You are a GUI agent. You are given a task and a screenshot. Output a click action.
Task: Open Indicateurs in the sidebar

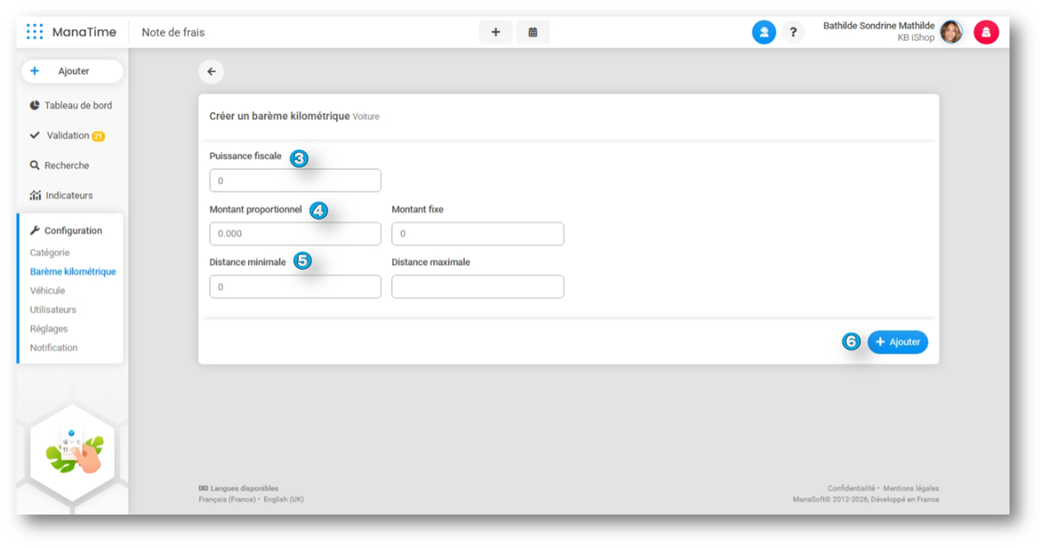(69, 196)
